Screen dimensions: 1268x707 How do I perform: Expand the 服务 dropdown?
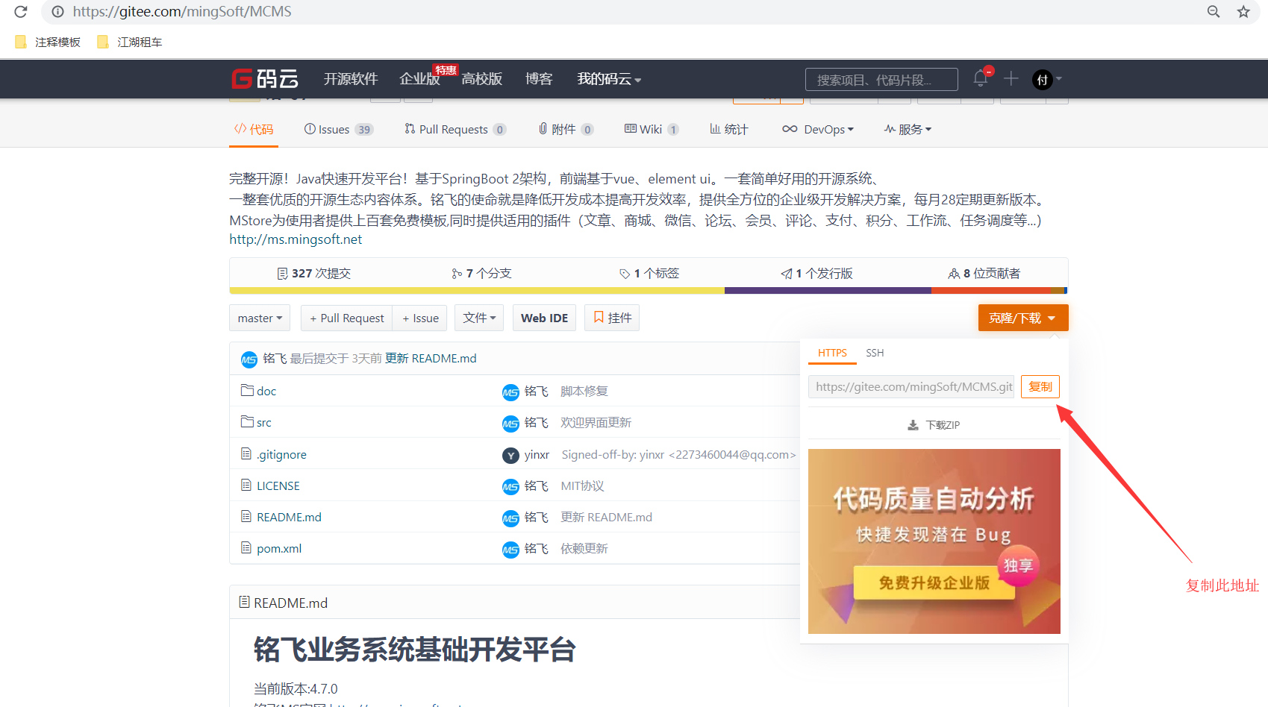pos(908,129)
